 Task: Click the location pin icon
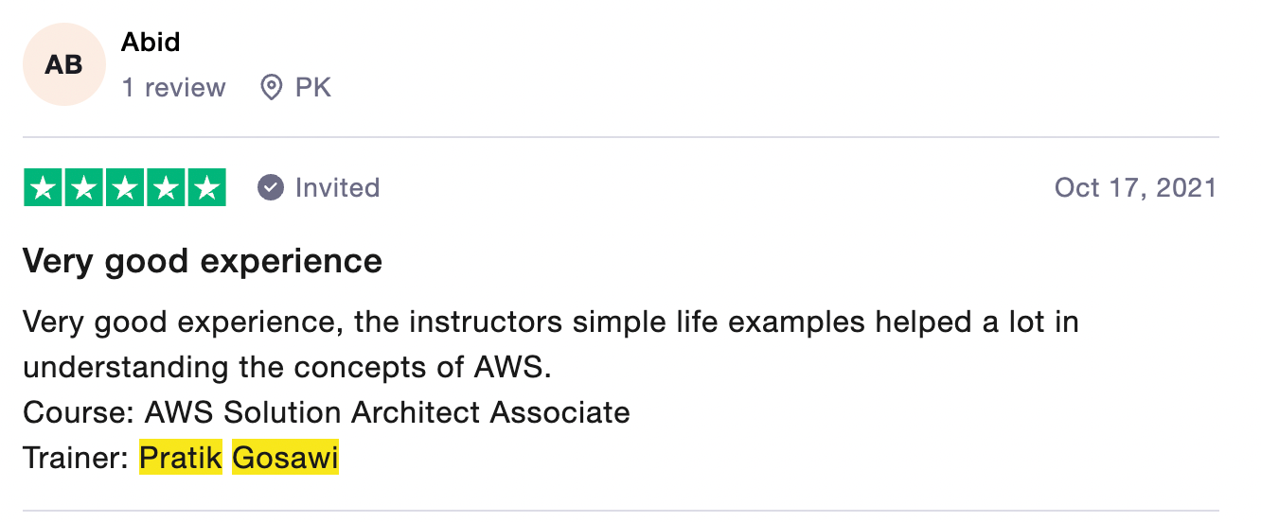click(272, 88)
